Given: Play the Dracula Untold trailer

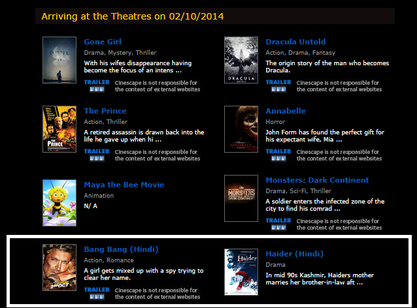Looking at the screenshot, I should (x=278, y=85).
